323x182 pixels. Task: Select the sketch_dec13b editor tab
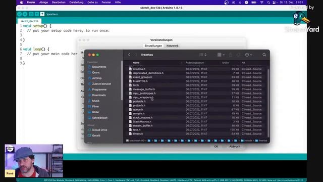[29, 21]
